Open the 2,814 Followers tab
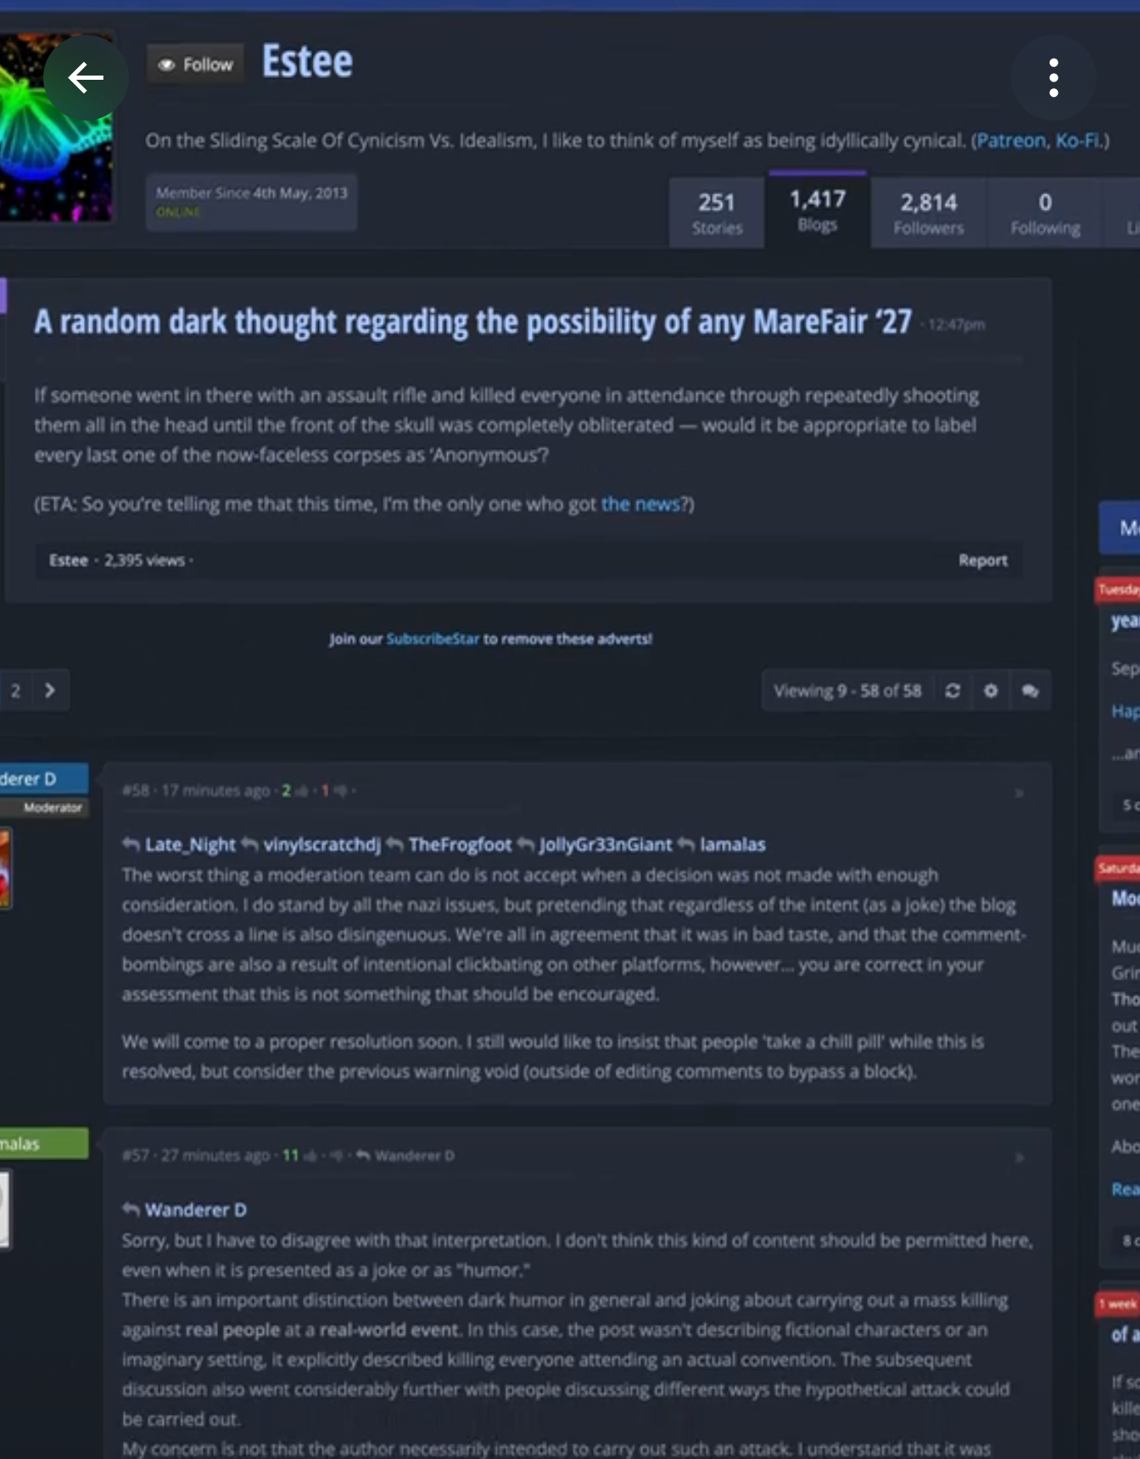 pos(929,213)
